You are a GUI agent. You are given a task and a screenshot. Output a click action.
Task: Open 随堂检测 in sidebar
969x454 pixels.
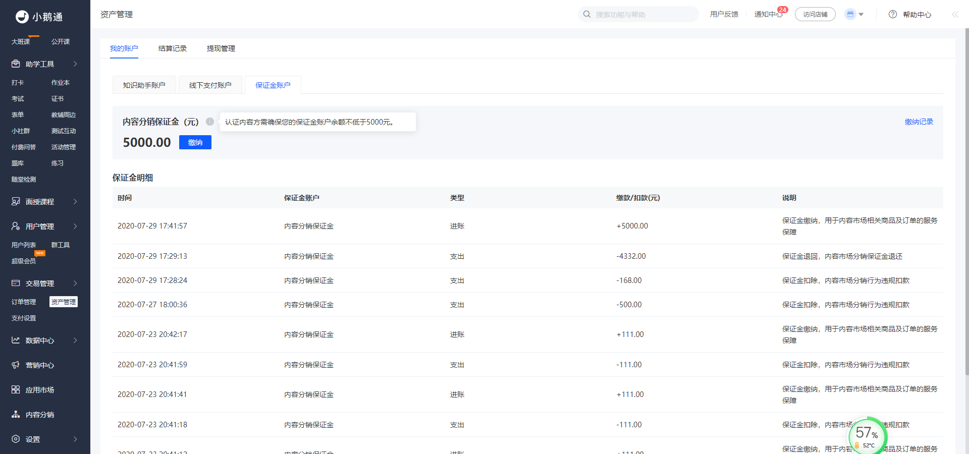tap(24, 179)
